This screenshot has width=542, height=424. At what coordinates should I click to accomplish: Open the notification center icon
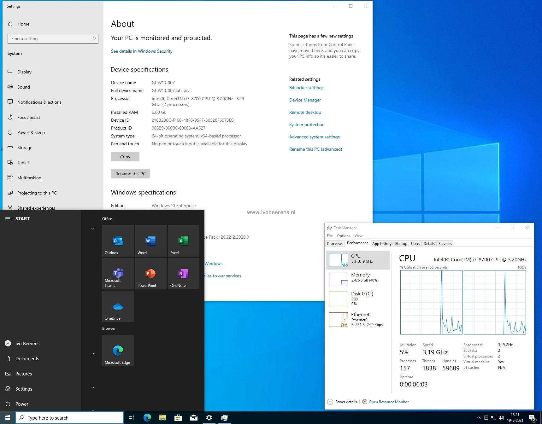(x=532, y=418)
